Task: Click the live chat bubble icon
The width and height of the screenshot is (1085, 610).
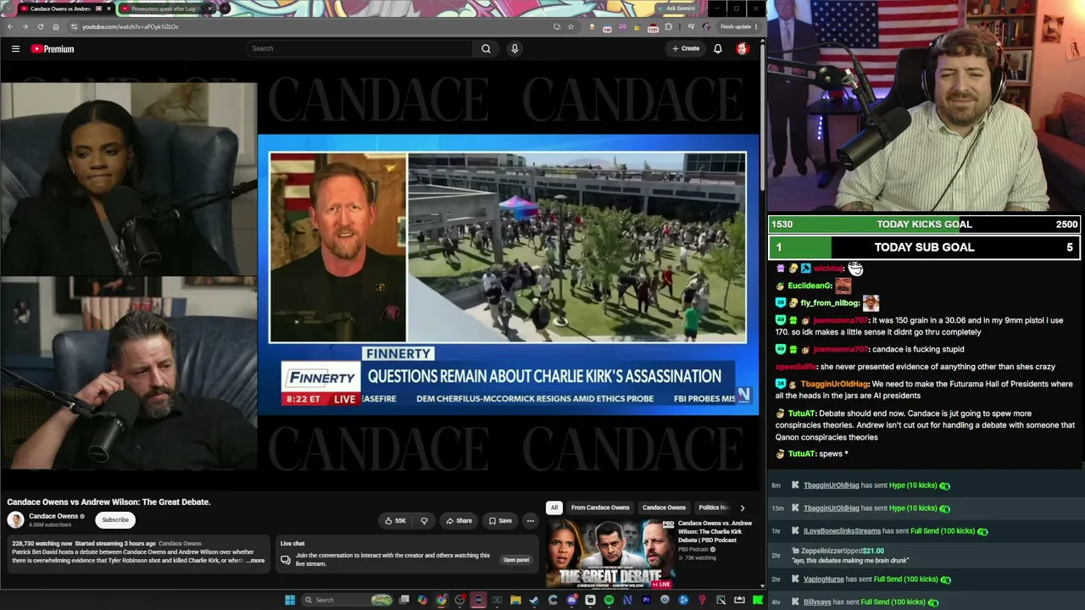Action: coord(286,560)
